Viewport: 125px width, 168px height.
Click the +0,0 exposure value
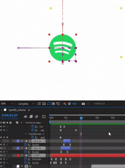coord(74,104)
